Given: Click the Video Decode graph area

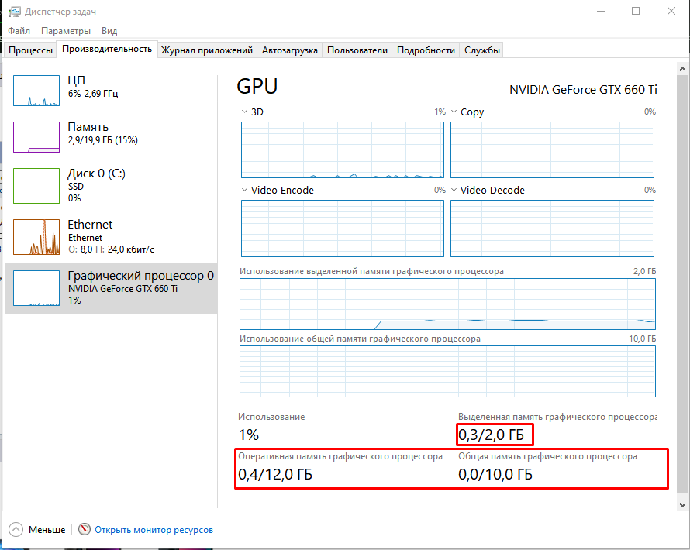Looking at the screenshot, I should tap(552, 229).
